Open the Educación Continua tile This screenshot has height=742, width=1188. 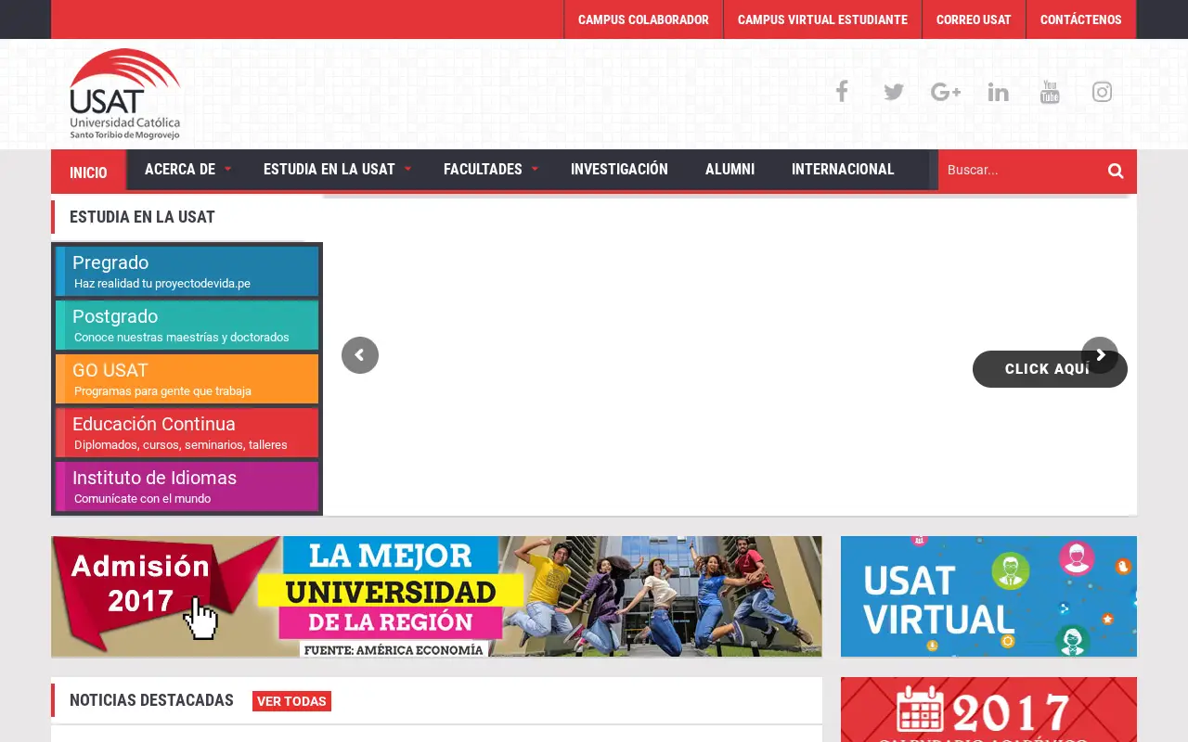click(187, 432)
